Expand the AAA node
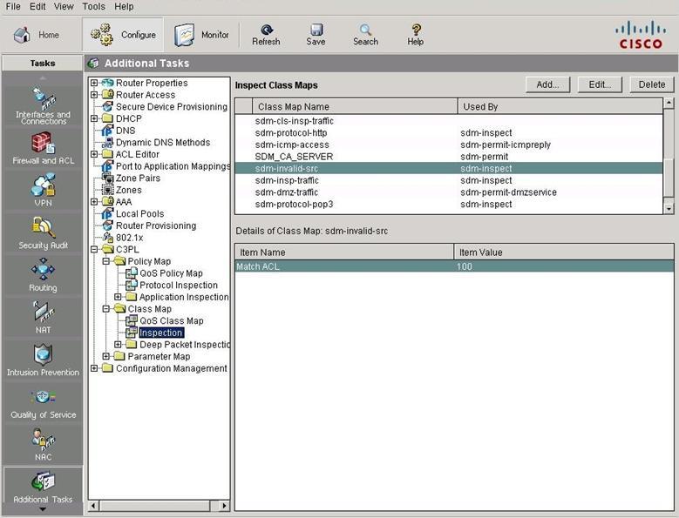Viewport: 679px width, 518px height. (94, 202)
